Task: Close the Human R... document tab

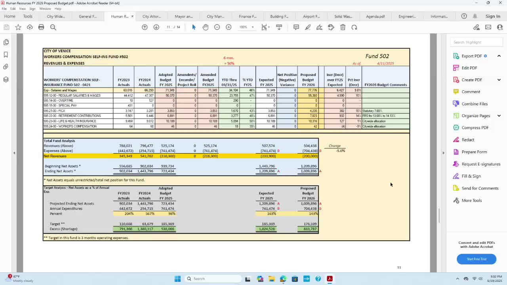Action: point(132,16)
